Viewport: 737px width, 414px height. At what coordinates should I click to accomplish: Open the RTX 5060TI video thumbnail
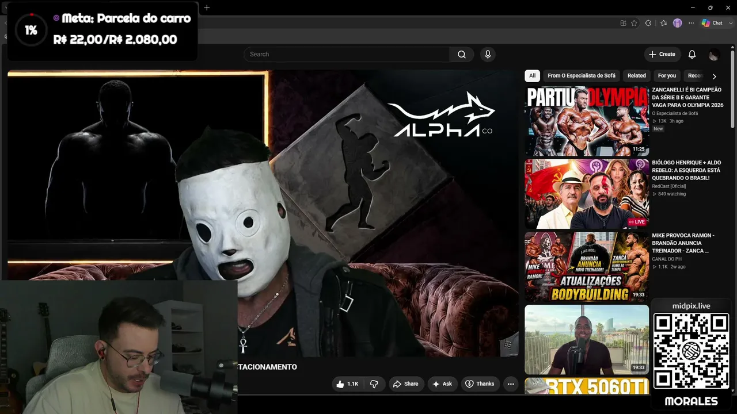(587, 386)
